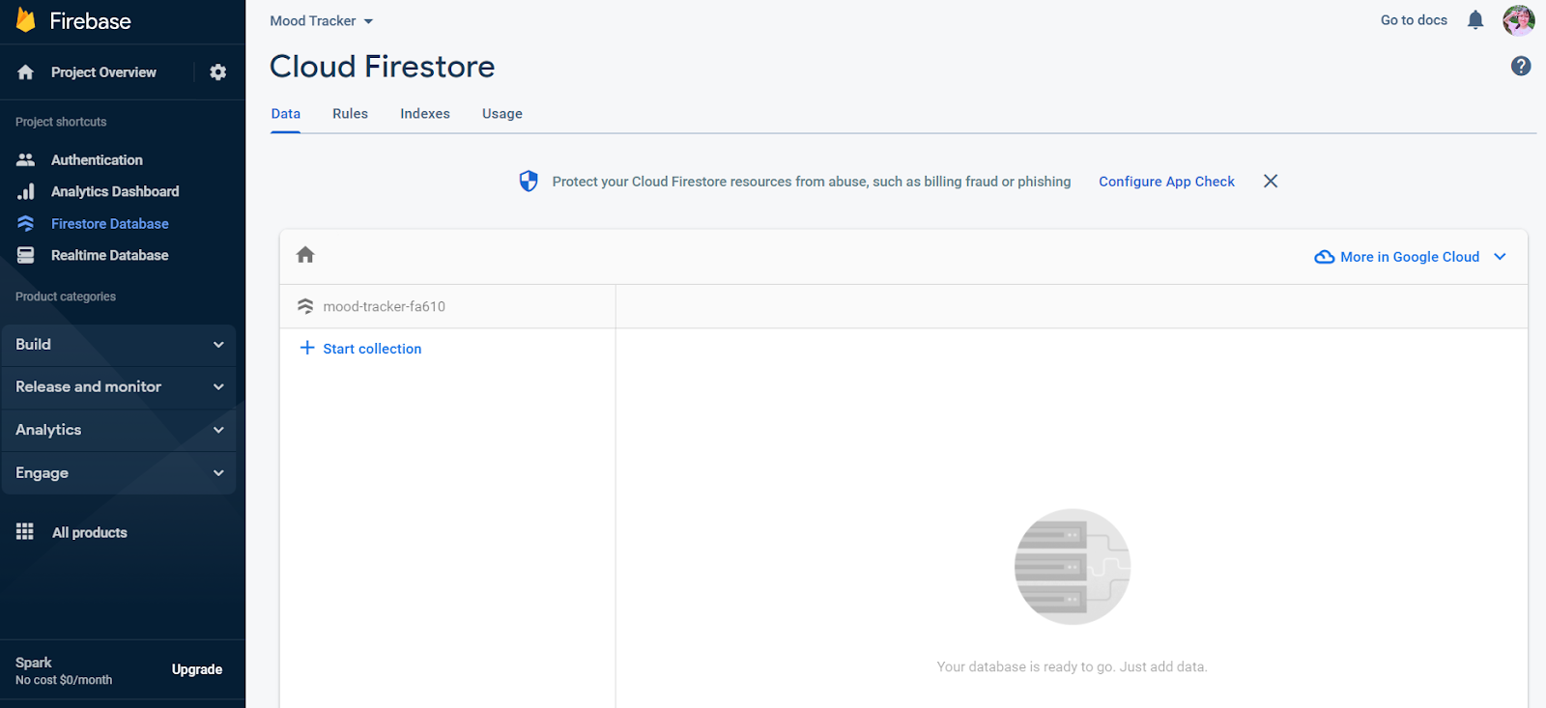1546x708 pixels.
Task: Click the Configure App Check link
Action: pyautogui.click(x=1166, y=182)
